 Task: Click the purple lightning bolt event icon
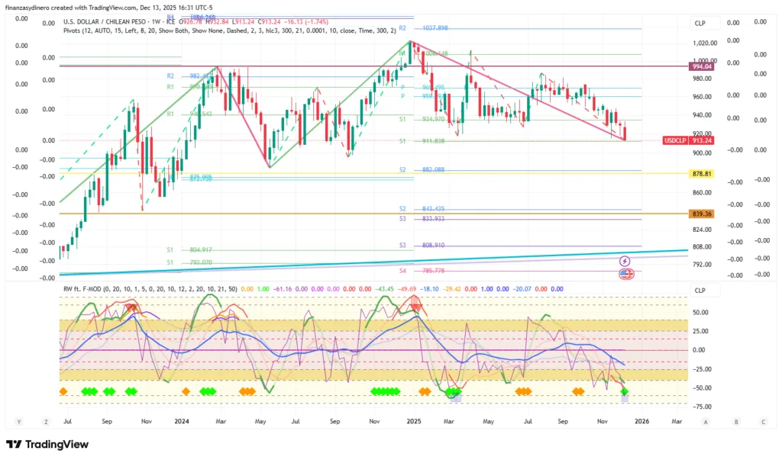coord(625,261)
